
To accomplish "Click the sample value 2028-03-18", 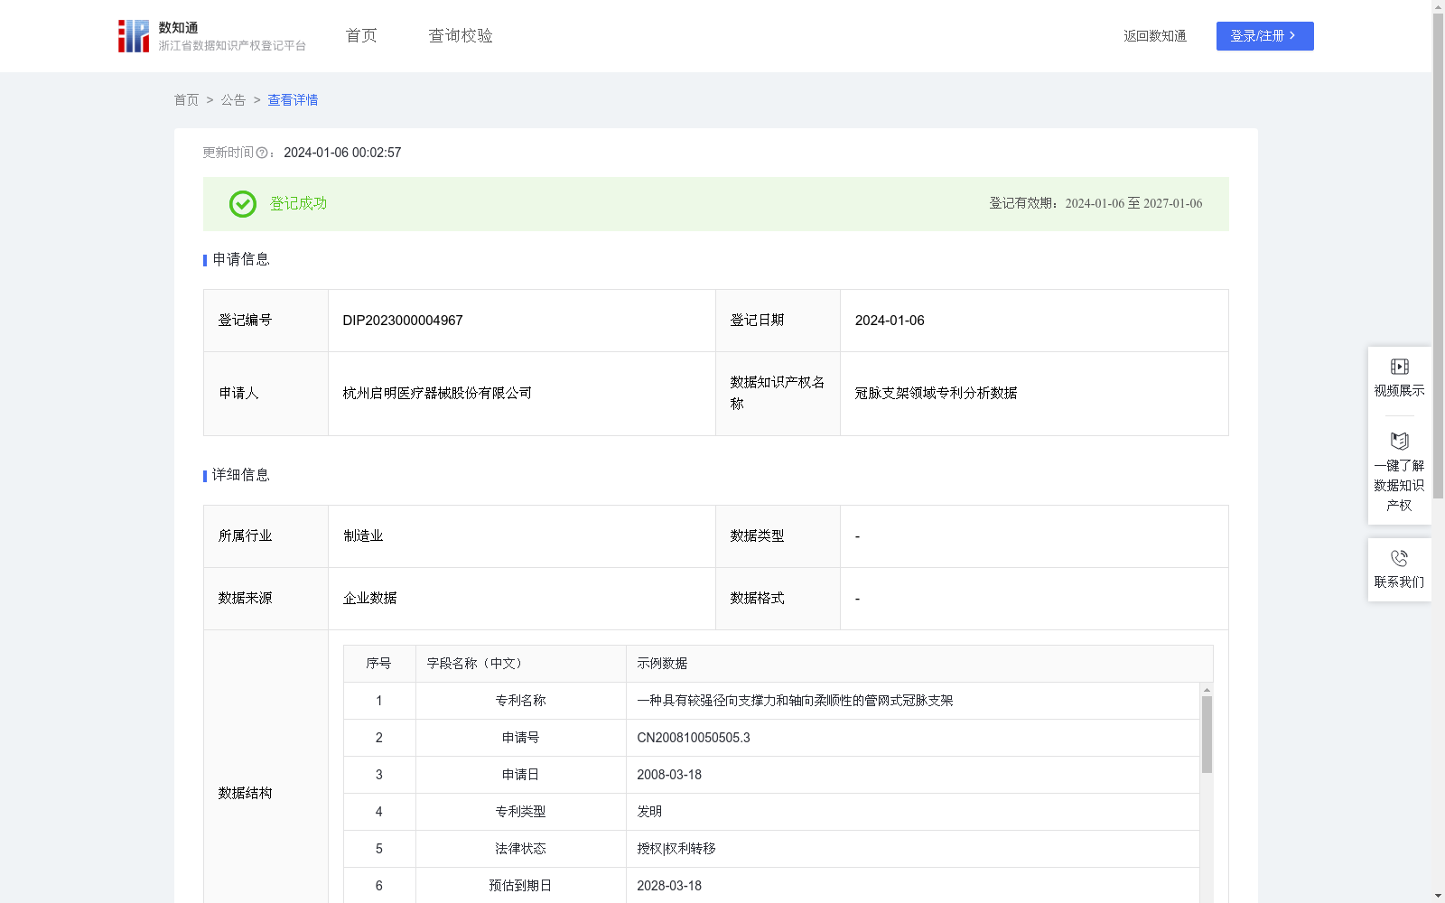I will click(669, 886).
